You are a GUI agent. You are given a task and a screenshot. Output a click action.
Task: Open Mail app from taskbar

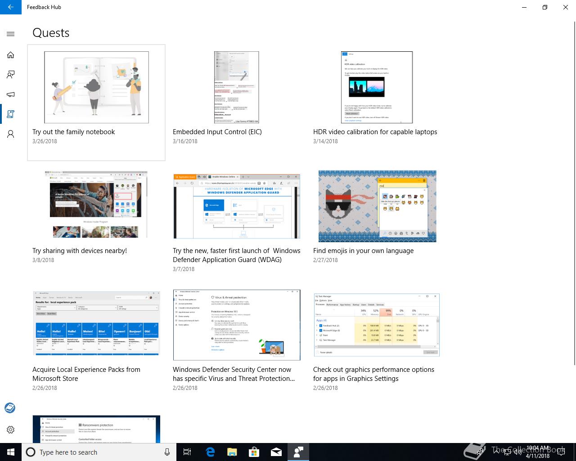pos(276,452)
